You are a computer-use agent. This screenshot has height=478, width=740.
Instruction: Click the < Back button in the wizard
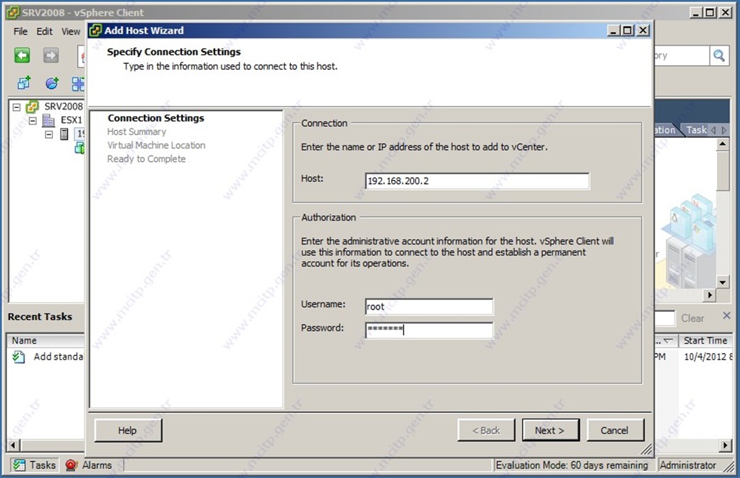click(x=486, y=430)
